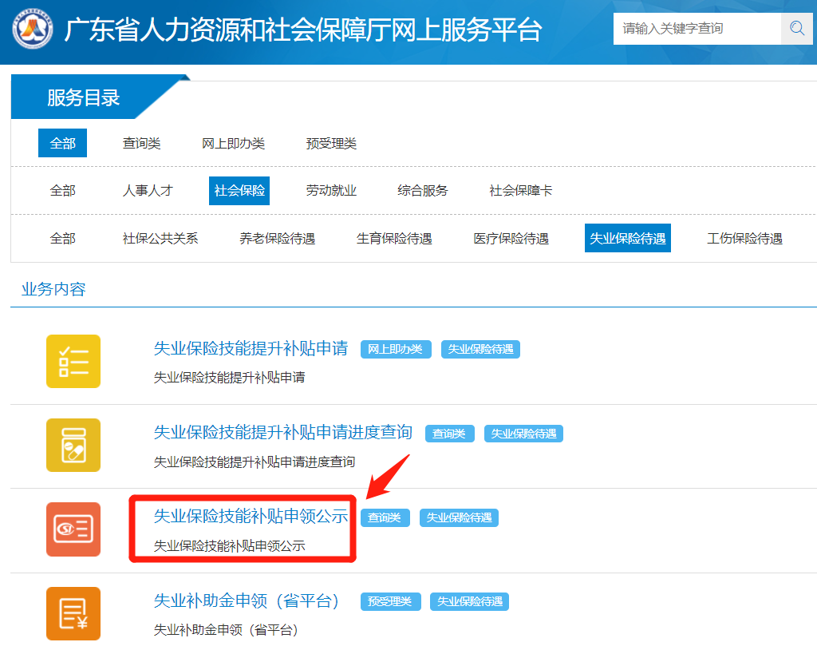This screenshot has width=817, height=650.
Task: Click the yellow checklist icon
Action: point(73,361)
